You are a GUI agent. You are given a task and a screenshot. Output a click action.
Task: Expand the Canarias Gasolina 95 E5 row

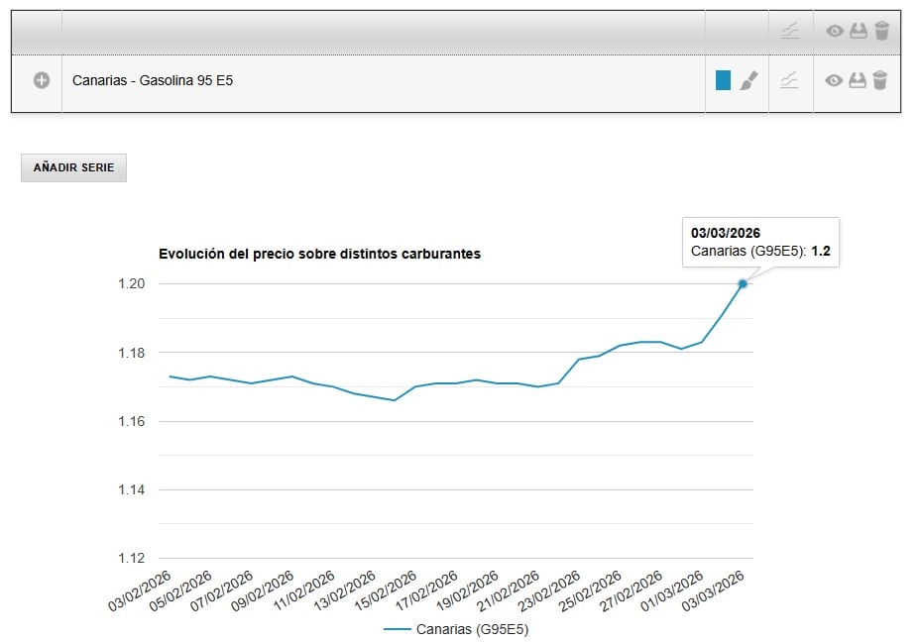click(x=42, y=80)
